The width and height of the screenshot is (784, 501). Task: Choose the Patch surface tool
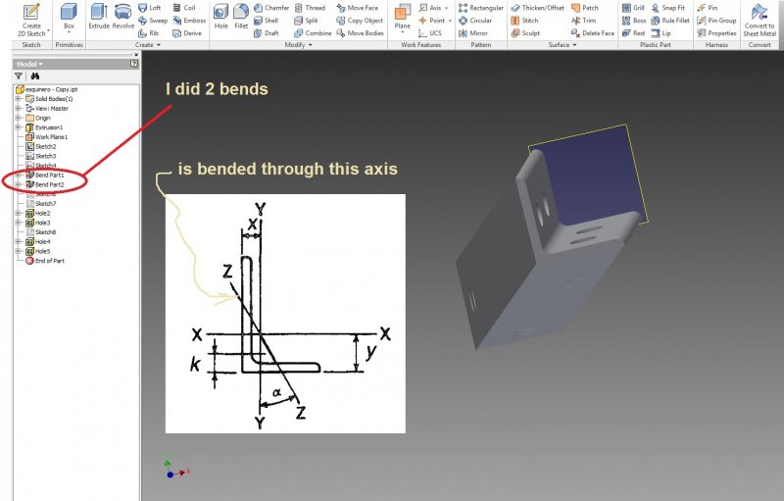(584, 8)
